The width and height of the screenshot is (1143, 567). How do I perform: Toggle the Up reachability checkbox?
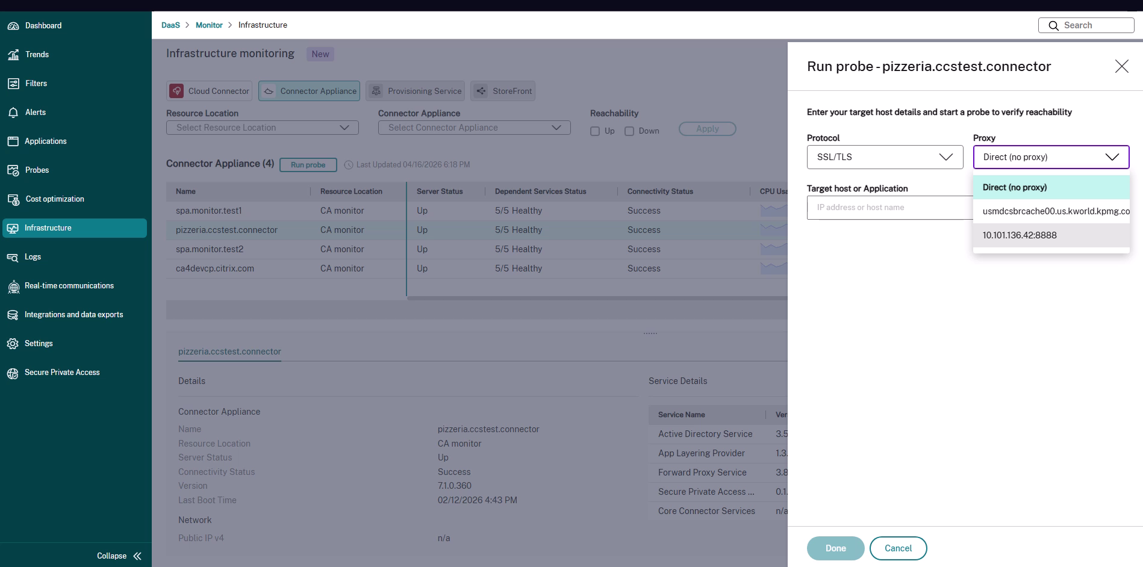[595, 131]
